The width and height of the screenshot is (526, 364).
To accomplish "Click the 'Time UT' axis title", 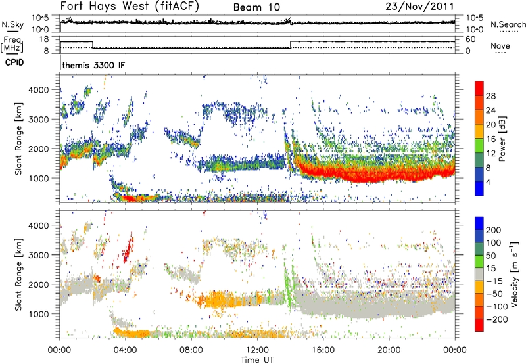I will click(257, 360).
